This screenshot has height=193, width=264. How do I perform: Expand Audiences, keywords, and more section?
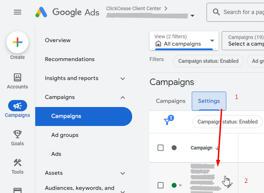[x=123, y=191]
